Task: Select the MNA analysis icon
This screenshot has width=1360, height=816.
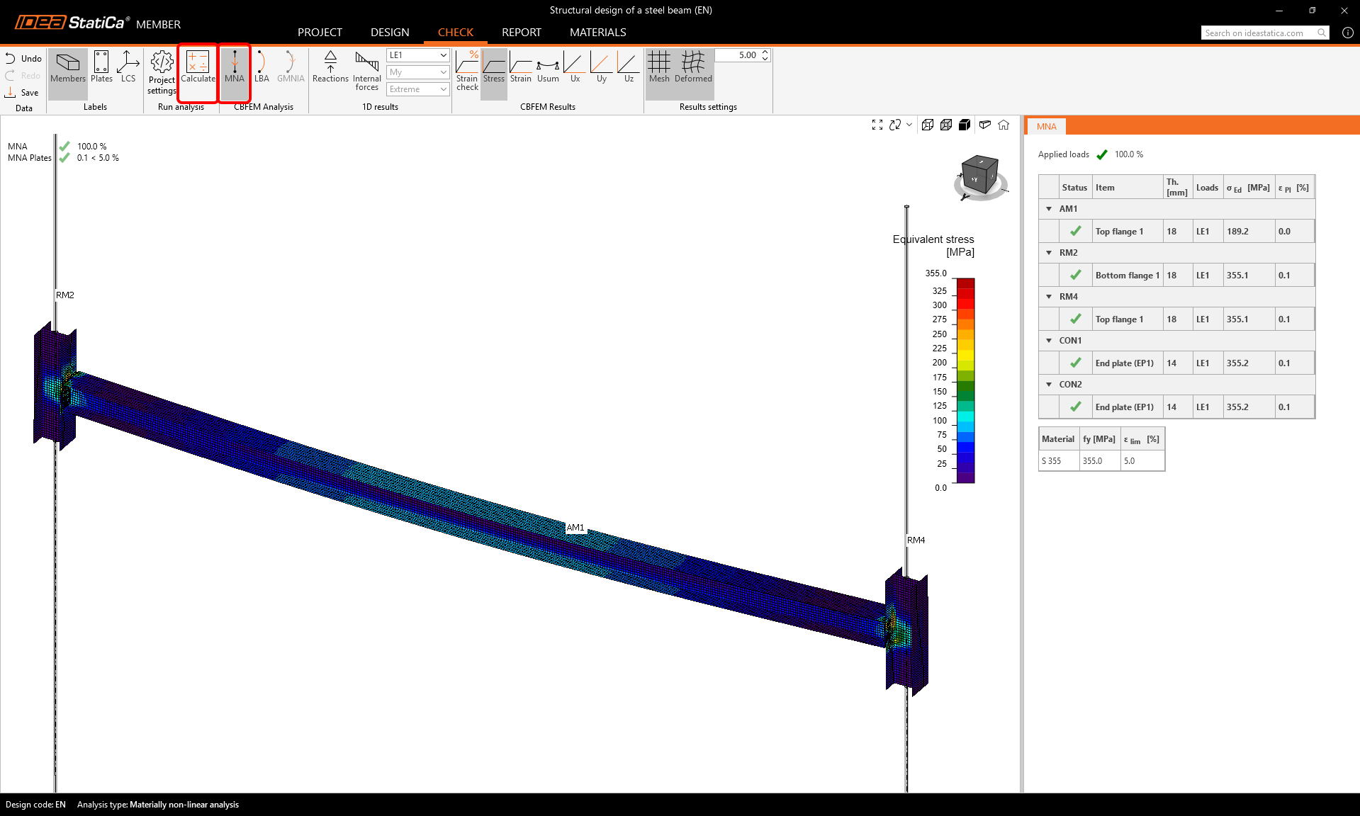Action: (235, 67)
